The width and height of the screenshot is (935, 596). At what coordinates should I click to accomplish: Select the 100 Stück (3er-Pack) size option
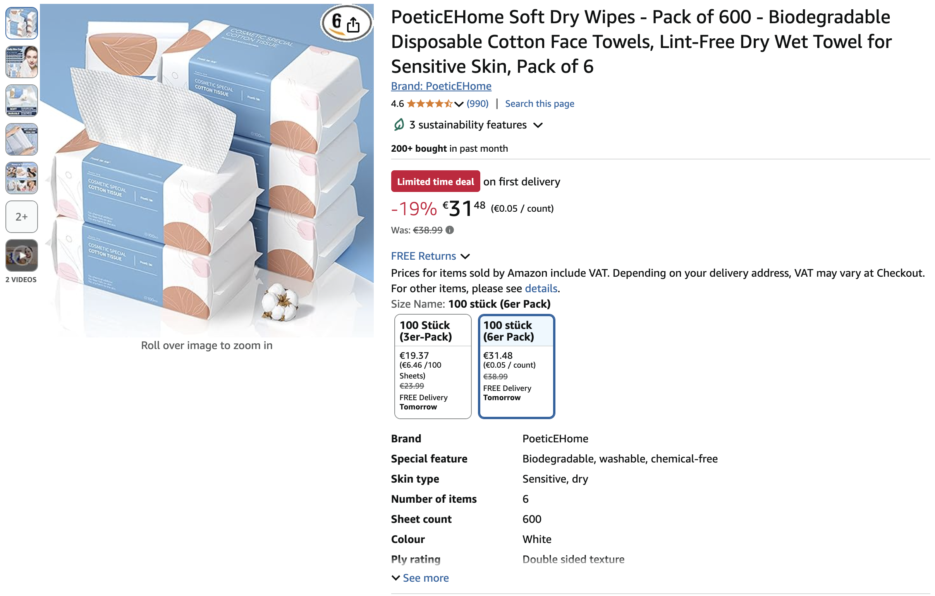(x=433, y=367)
